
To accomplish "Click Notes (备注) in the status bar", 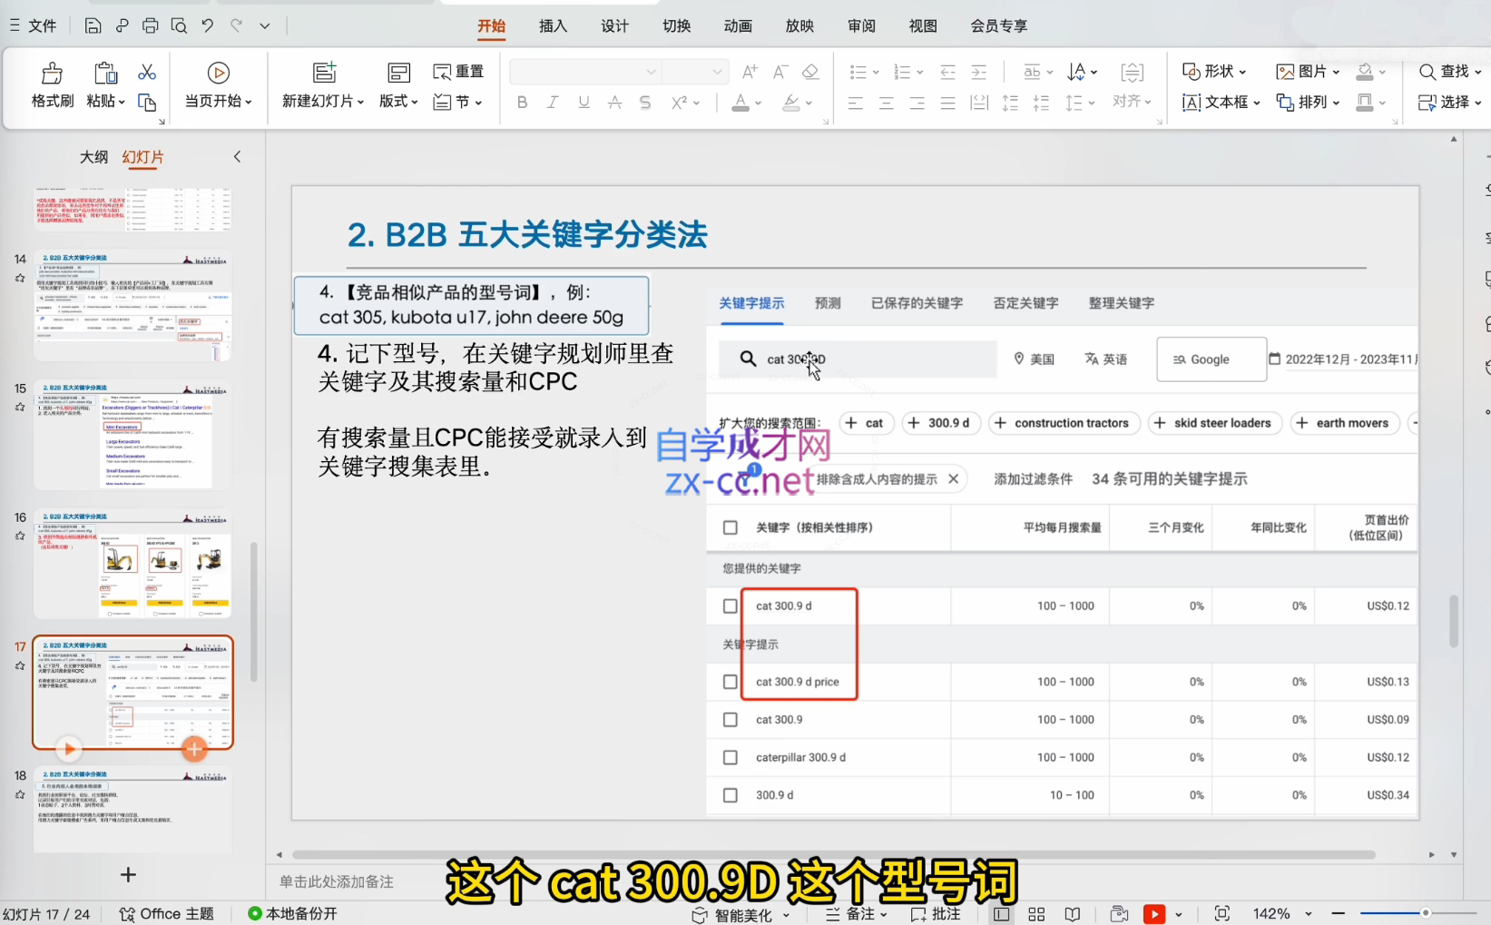I will point(856,914).
